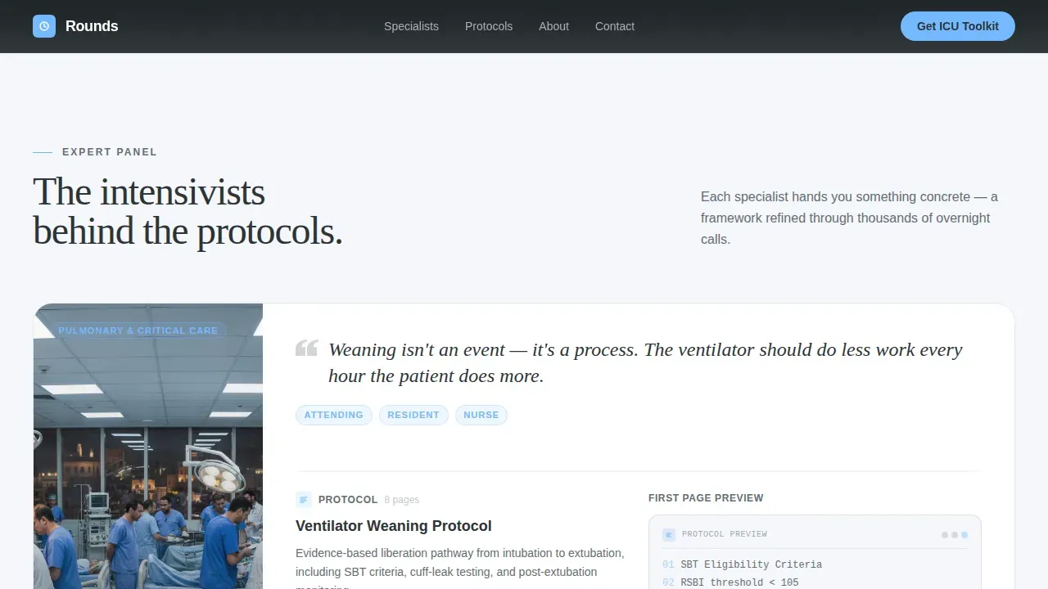Click the three dots in preview header
The width and height of the screenshot is (1048, 589).
click(955, 535)
